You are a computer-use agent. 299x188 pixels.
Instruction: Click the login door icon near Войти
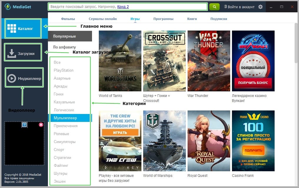(x=225, y=7)
